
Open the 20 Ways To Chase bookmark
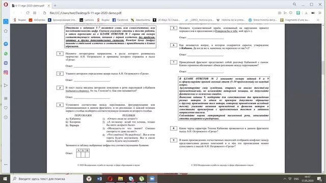(166, 20)
